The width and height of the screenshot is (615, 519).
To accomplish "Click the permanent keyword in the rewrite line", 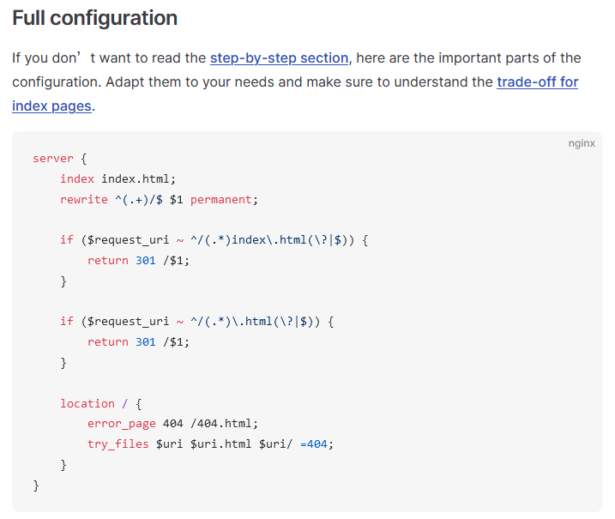I will click(221, 200).
